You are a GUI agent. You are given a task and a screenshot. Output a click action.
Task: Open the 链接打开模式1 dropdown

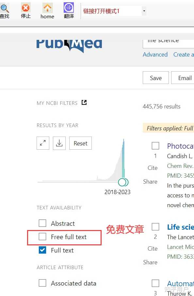[144, 11]
